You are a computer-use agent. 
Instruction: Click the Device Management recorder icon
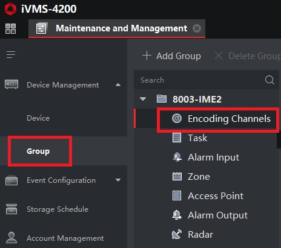12,84
